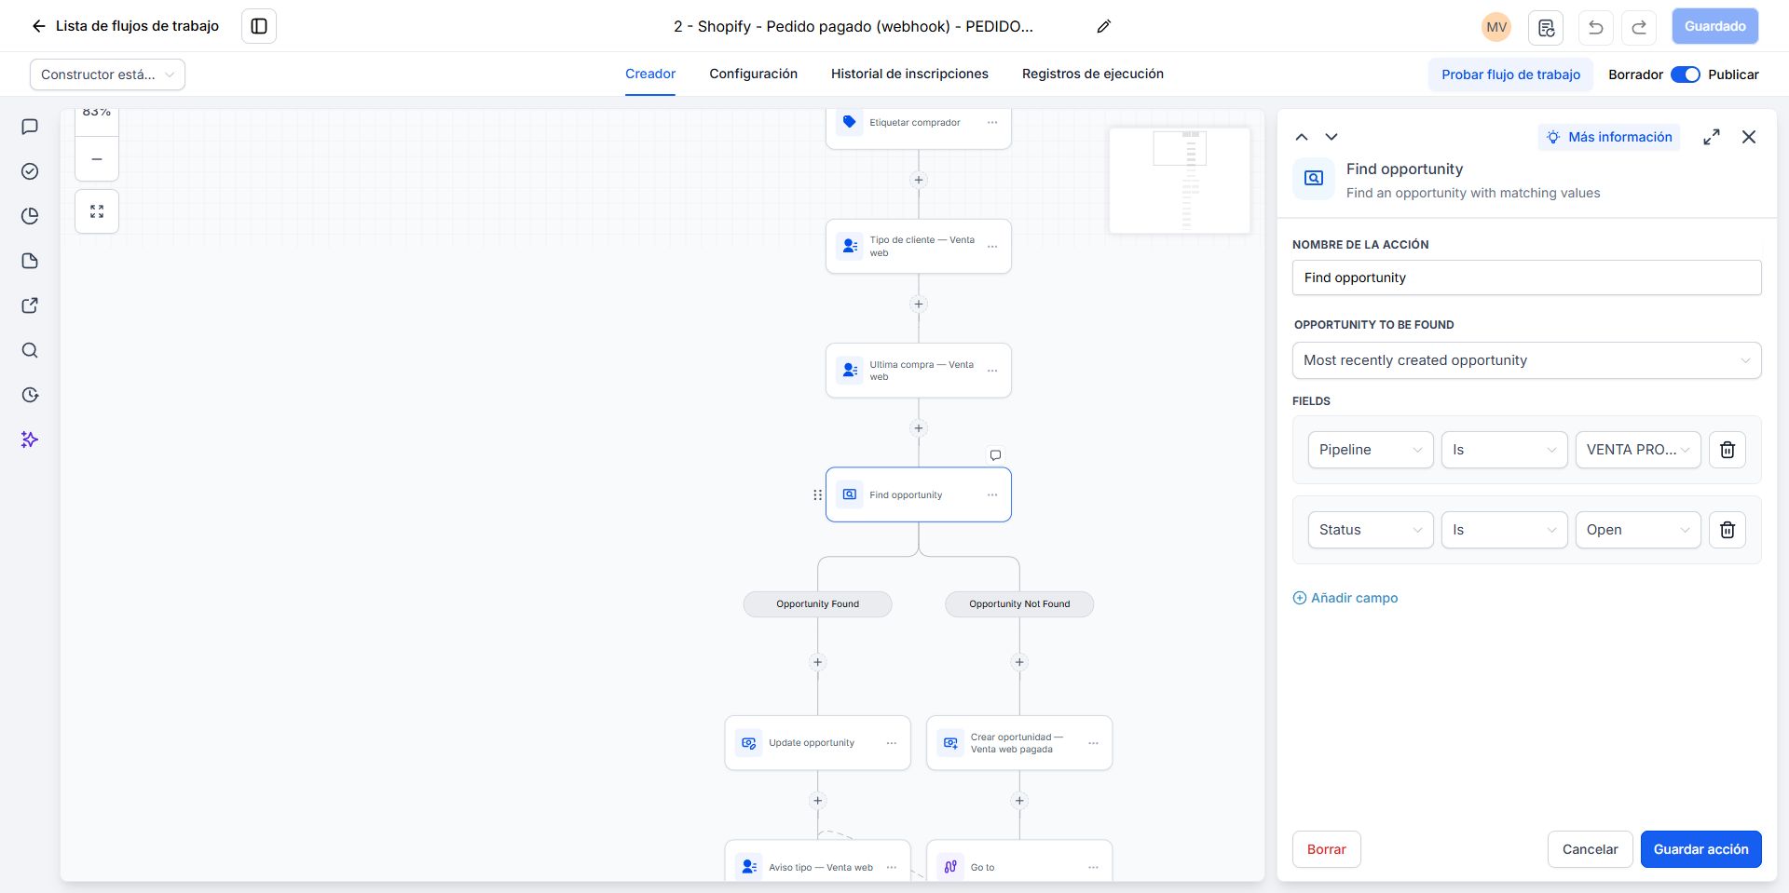Click the red Borrar button

(x=1326, y=849)
